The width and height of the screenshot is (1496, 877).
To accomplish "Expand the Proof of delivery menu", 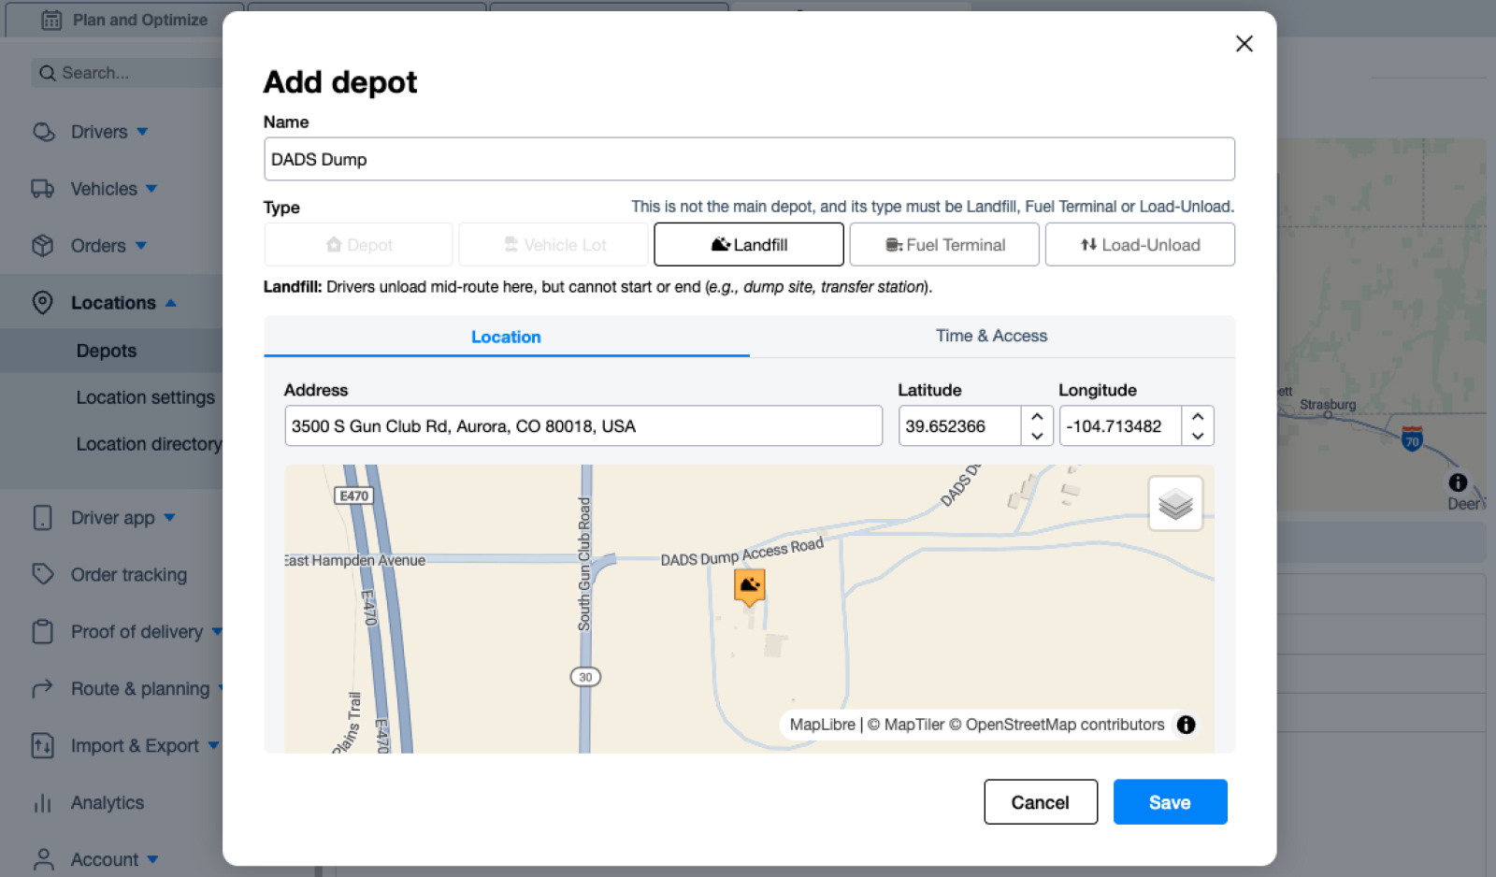I will click(x=219, y=631).
